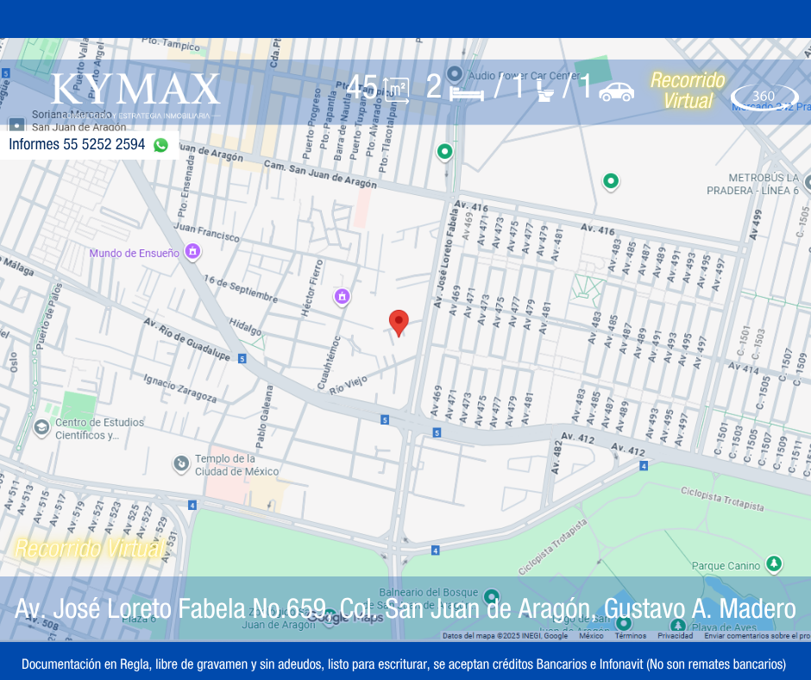
Task: Click the 360 virtual tour oval icon
Action: [x=764, y=97]
